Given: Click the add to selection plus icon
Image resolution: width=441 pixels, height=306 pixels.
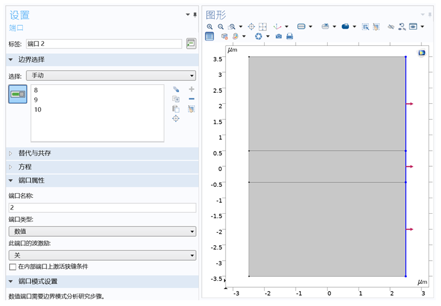Looking at the screenshot, I should point(191,89).
